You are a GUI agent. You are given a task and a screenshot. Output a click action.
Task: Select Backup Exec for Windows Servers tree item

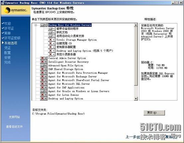pos(70,25)
